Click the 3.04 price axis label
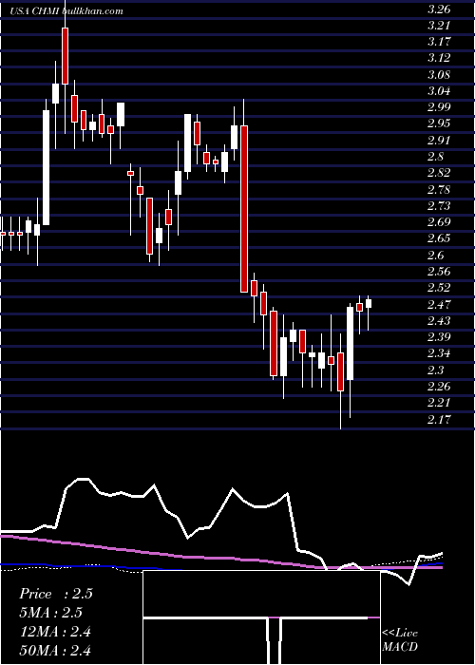Viewport: 475px width, 665px height. click(x=439, y=91)
